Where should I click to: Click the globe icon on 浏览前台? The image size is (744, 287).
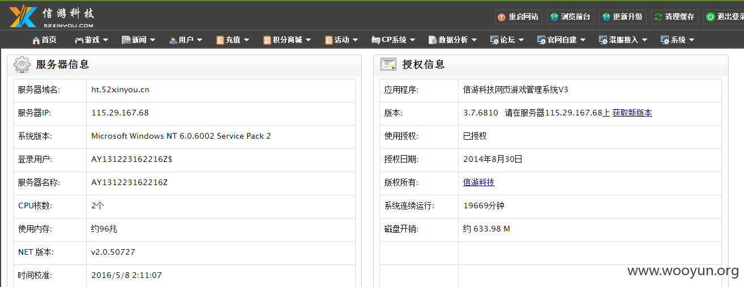554,17
